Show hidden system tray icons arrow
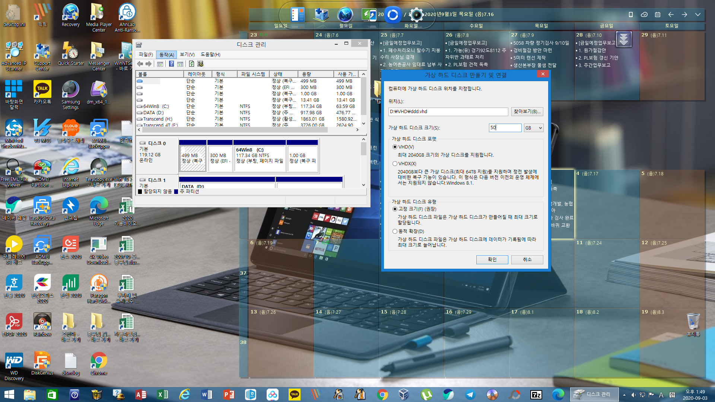Screen dimensions: 715x402 coord(624,395)
